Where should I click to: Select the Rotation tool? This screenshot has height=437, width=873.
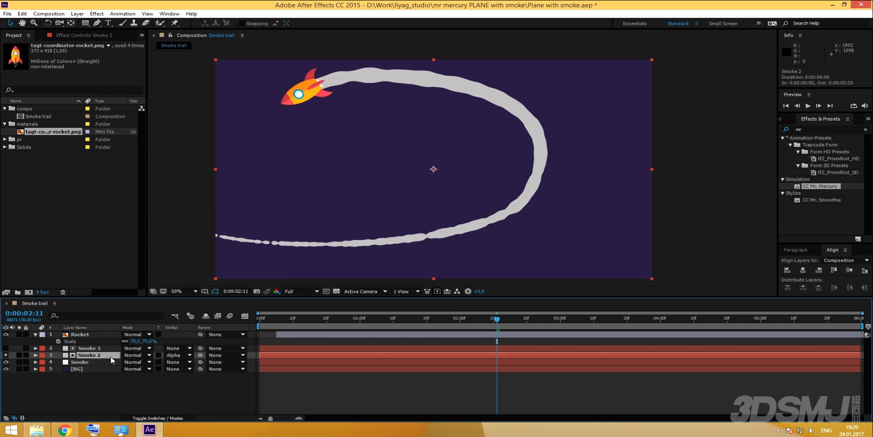(x=48, y=23)
